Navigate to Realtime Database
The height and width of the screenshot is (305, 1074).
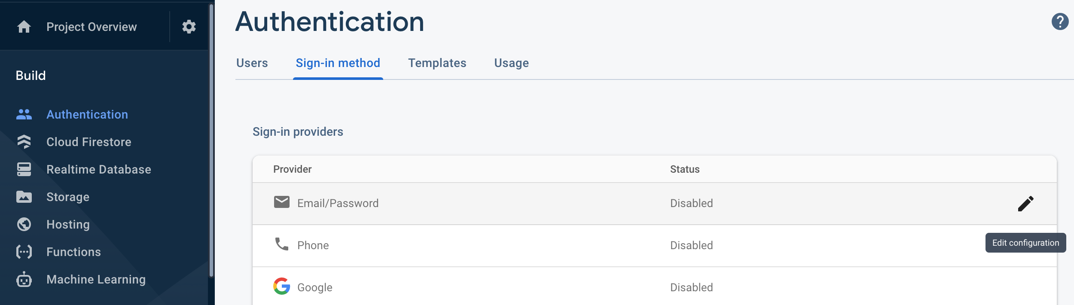[99, 169]
